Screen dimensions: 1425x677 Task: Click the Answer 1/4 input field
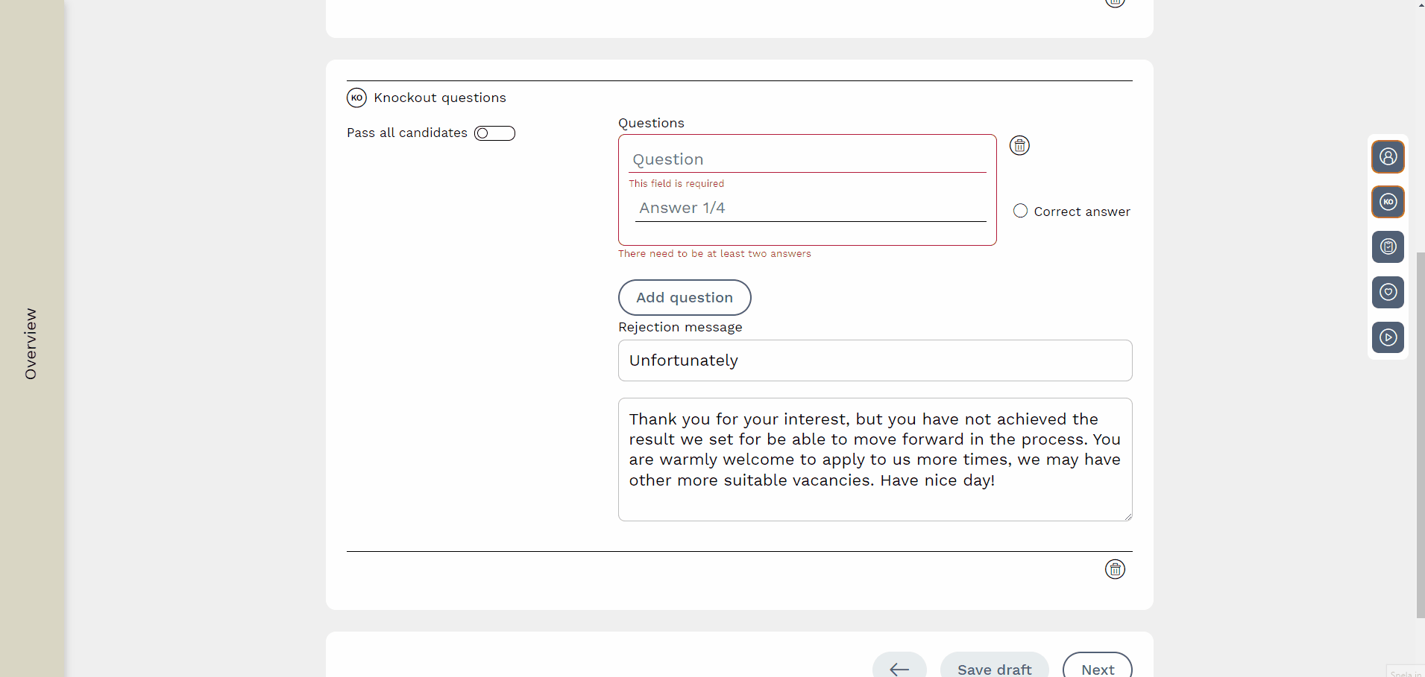(x=811, y=209)
